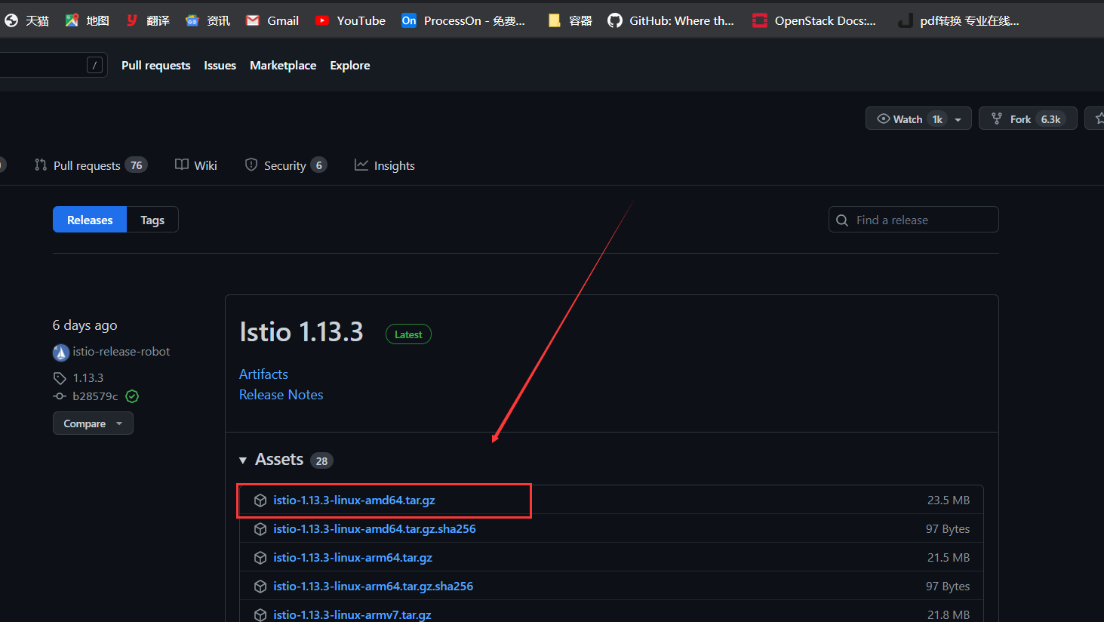The width and height of the screenshot is (1104, 622).
Task: Open the GitHub: Where th... bookmark
Action: coord(671,20)
